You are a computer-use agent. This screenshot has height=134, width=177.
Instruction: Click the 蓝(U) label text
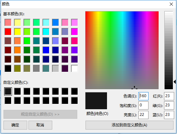coord(158,115)
